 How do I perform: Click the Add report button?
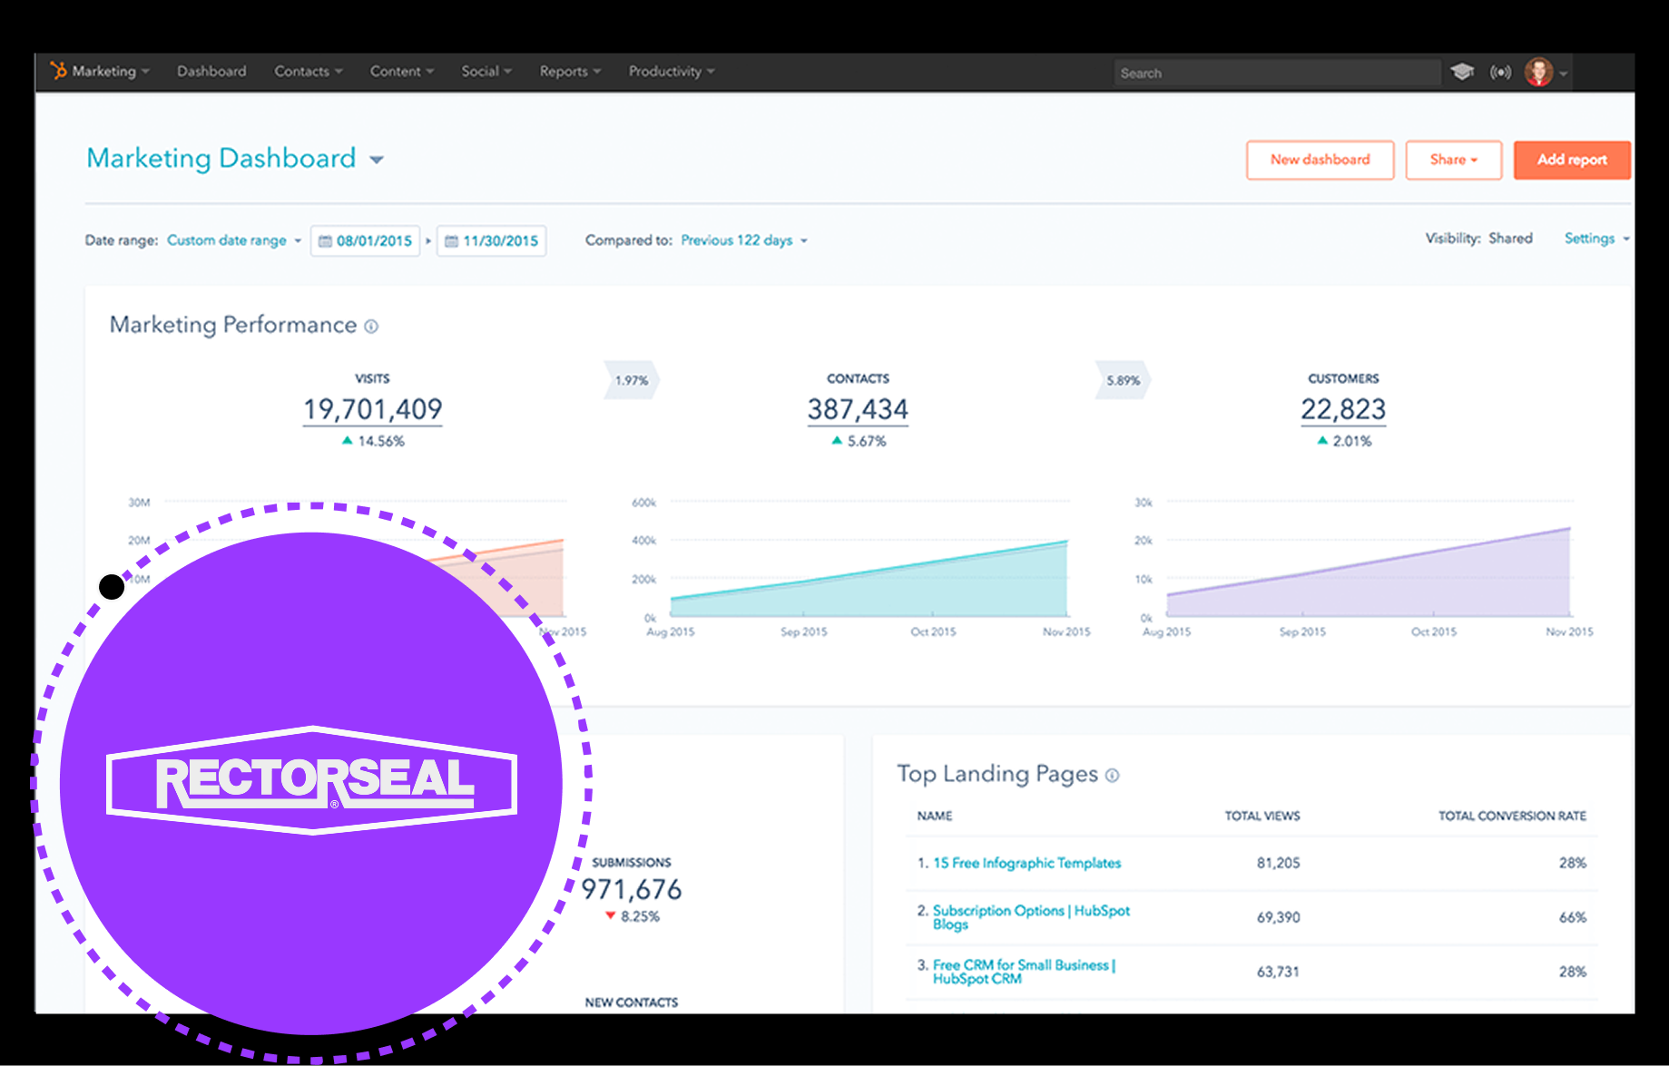pyautogui.click(x=1572, y=160)
